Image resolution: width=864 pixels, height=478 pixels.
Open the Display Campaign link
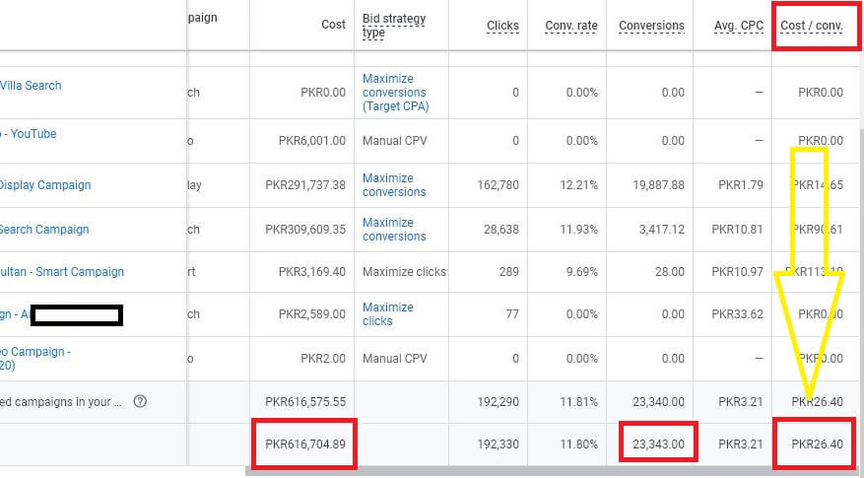44,185
